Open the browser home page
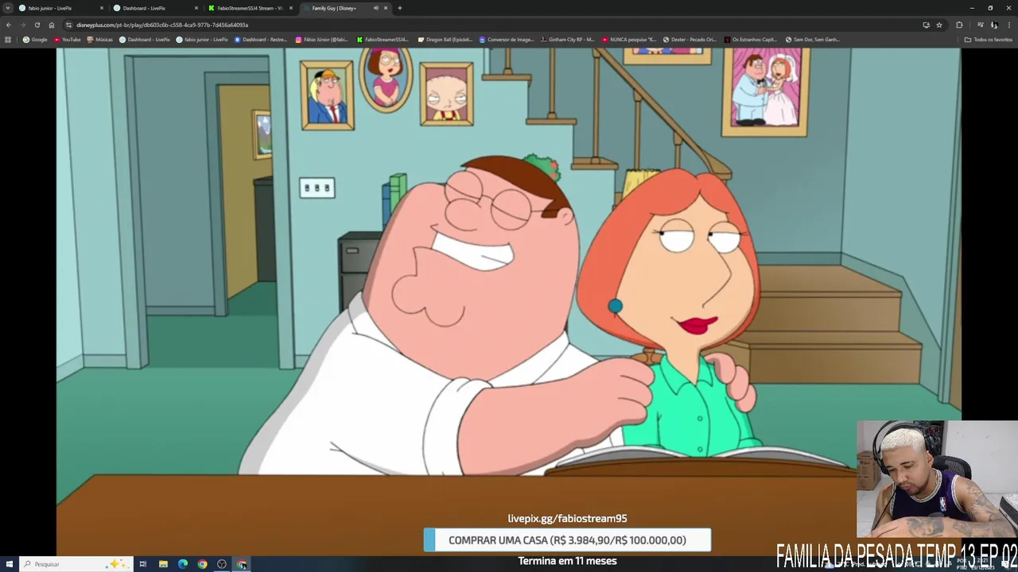 [x=52, y=25]
